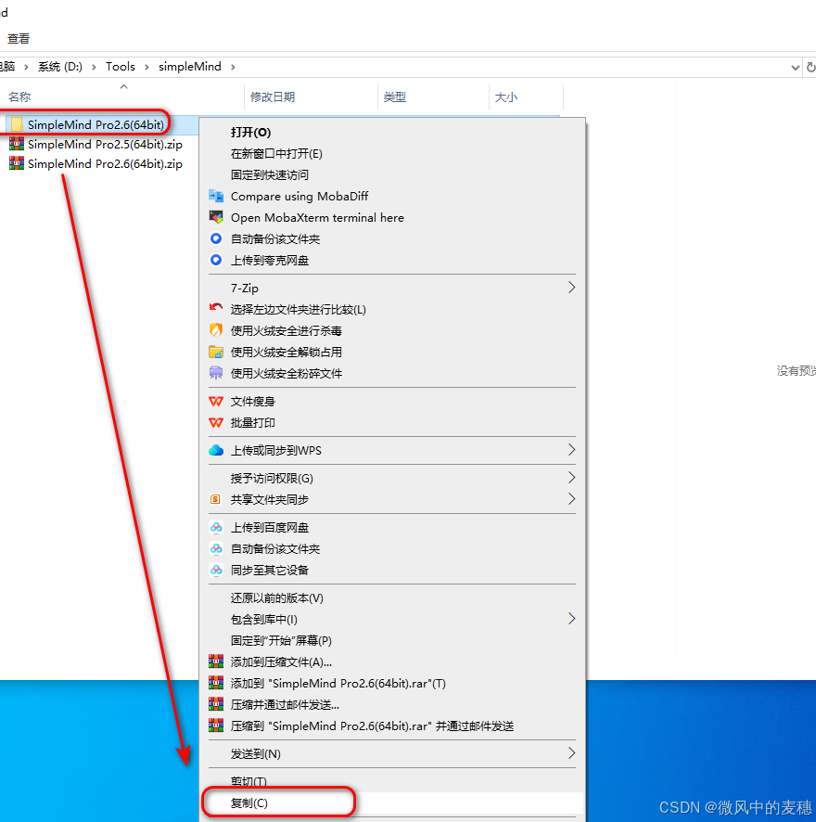Click the 同步至其它设备 sync icon
Screen dimensions: 816x822
[x=214, y=570]
